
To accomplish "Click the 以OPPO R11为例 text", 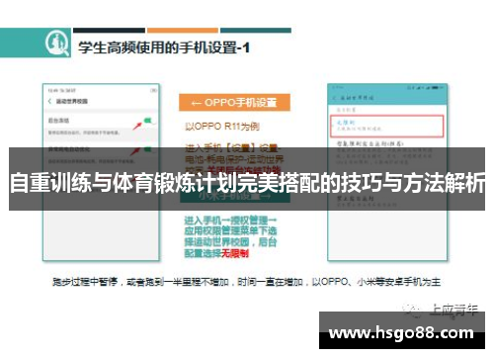I will pos(222,127).
